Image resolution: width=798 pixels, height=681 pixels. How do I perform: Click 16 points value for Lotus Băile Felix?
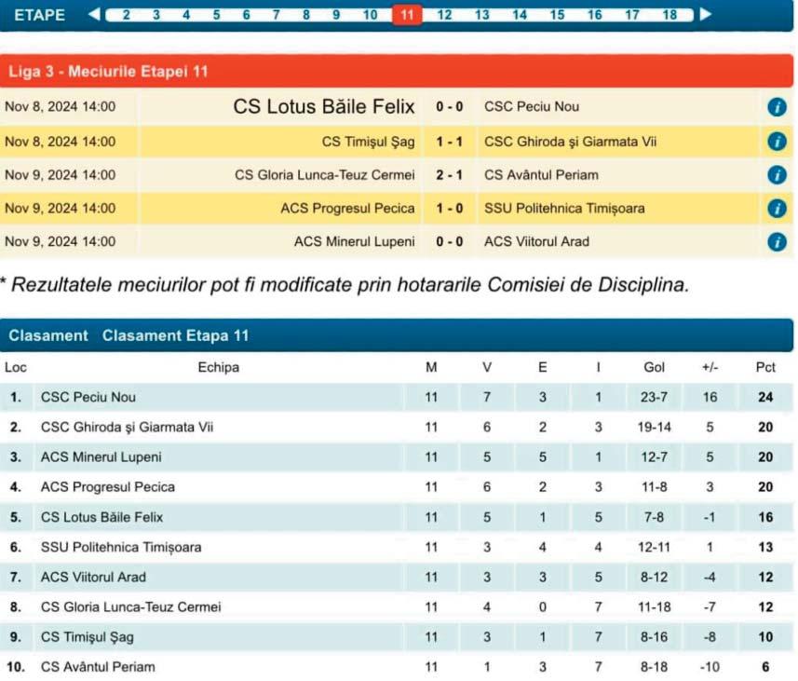click(764, 517)
